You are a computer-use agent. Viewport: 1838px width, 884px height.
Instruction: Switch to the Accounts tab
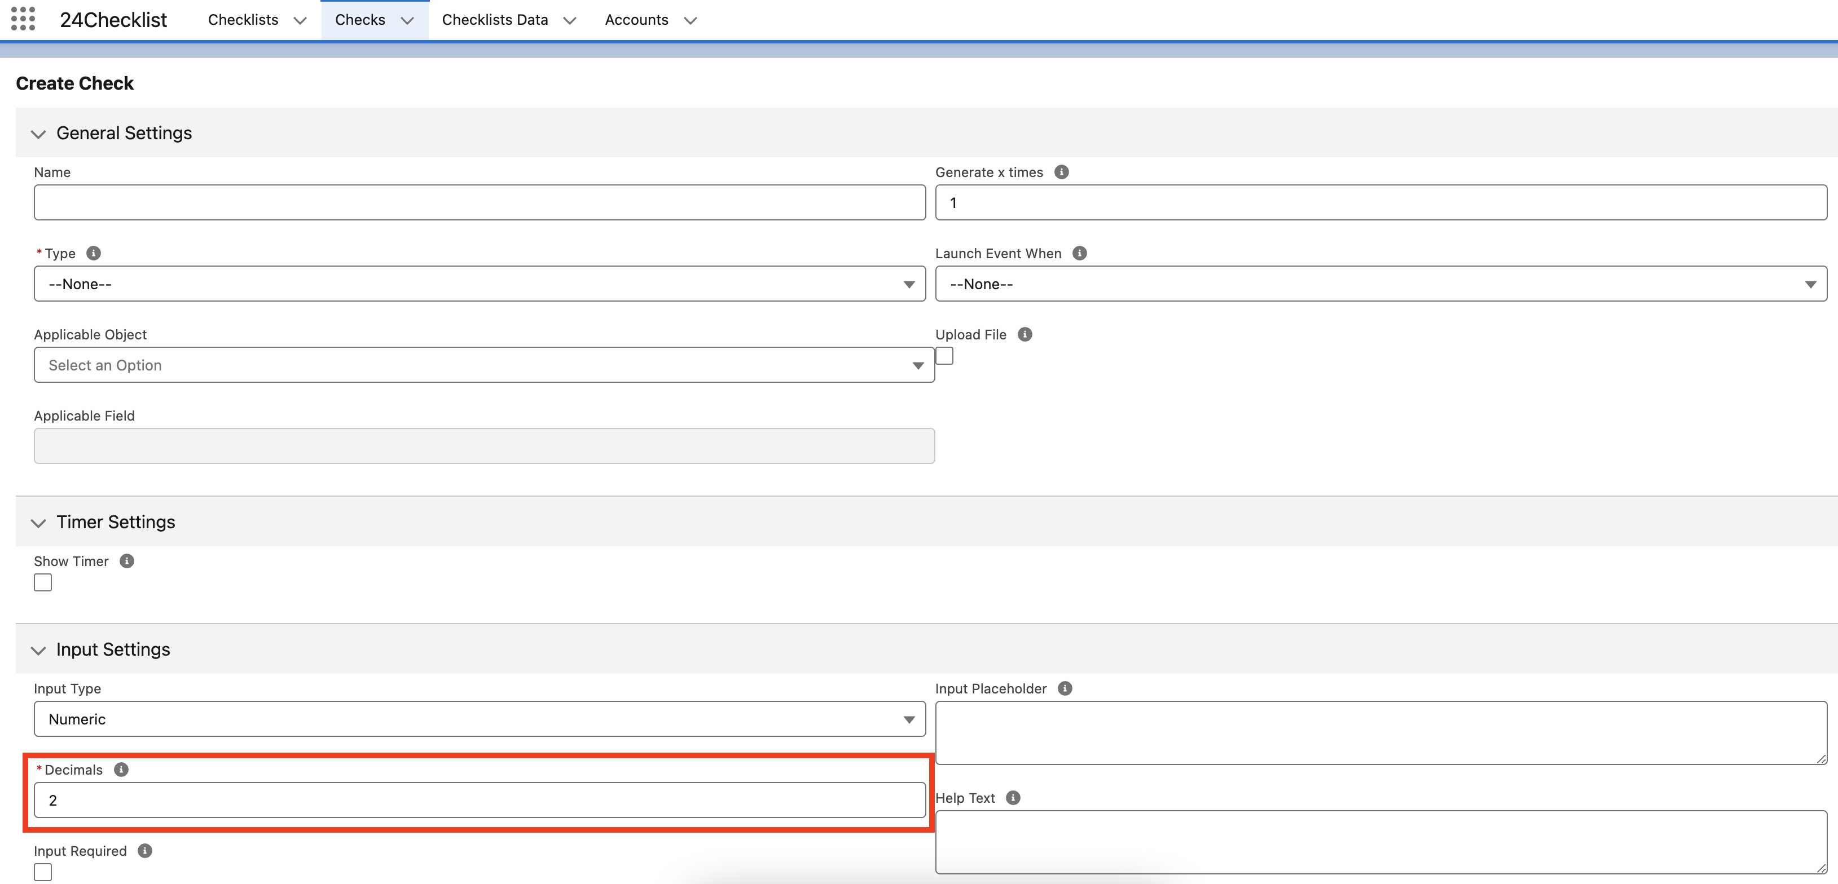[x=636, y=20]
